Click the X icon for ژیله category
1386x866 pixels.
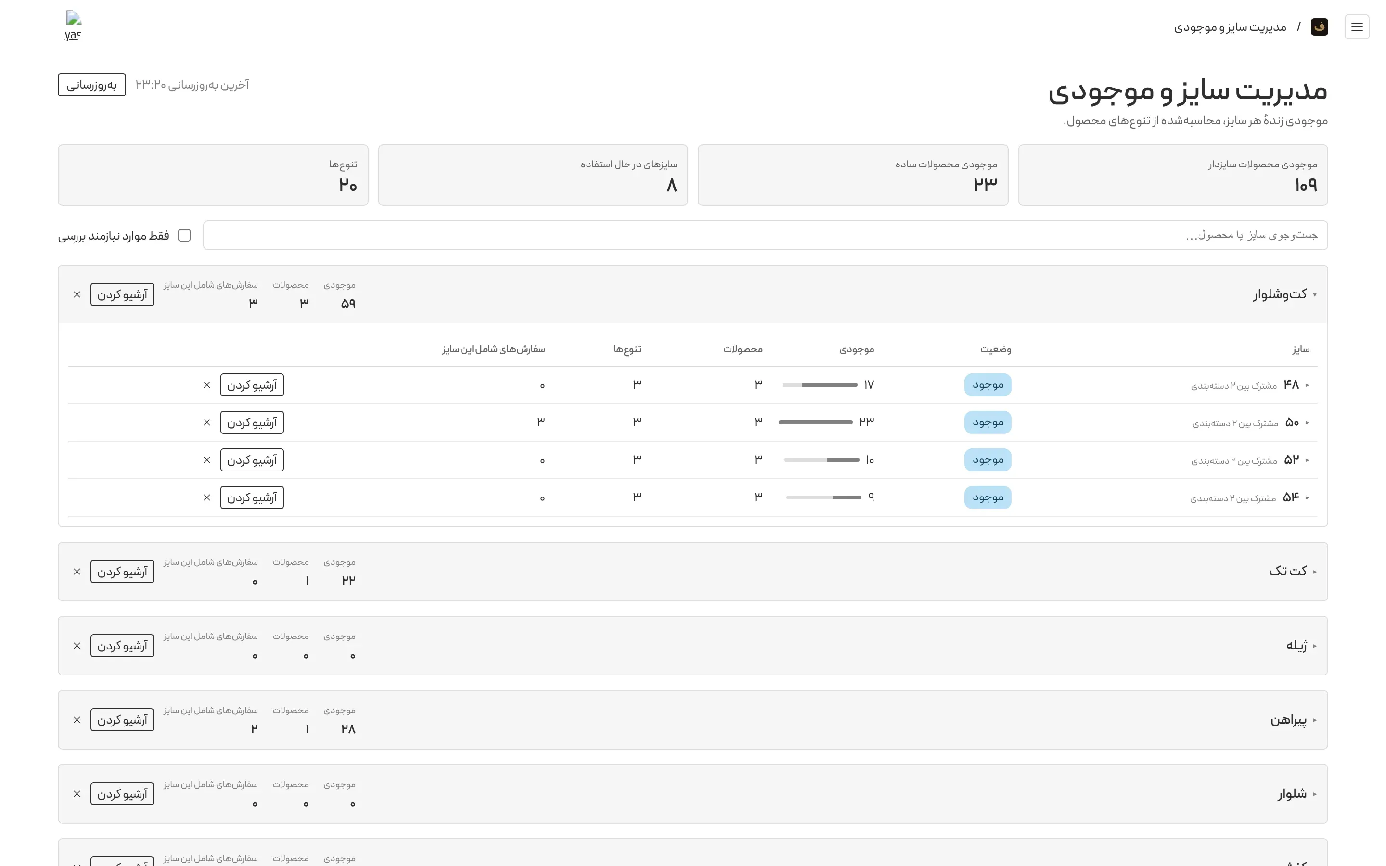[x=77, y=646]
